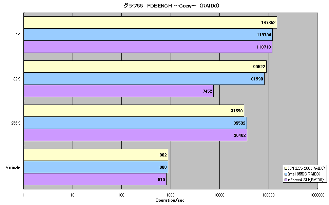Screen dimensions: 329x205
Task: Select the 2K category axis label
Action: [x=18, y=35]
